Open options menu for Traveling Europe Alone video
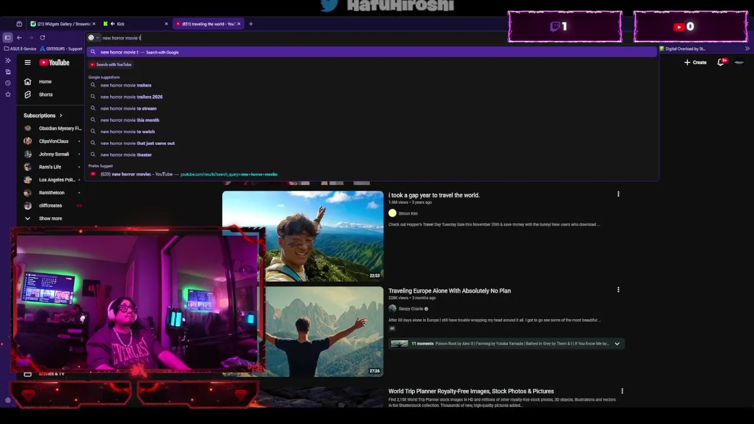Viewport: 754px width, 424px height. [618, 290]
